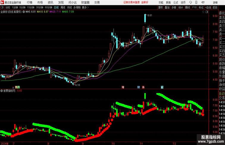Select the 日线 daily period tab
This screenshot has width=225, height=145.
tap(56, 7)
